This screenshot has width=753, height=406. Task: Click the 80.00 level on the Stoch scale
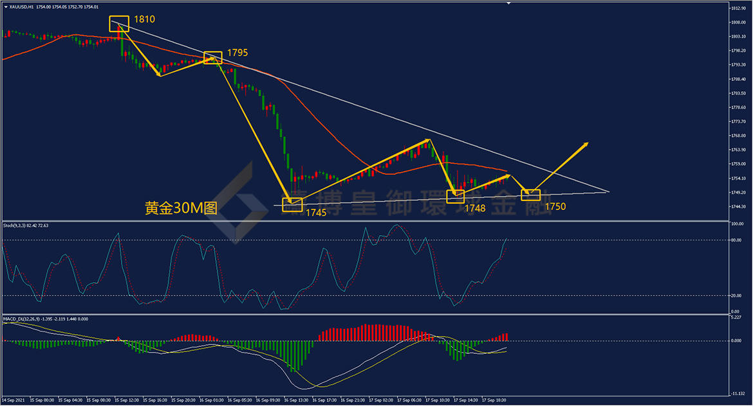(x=736, y=240)
